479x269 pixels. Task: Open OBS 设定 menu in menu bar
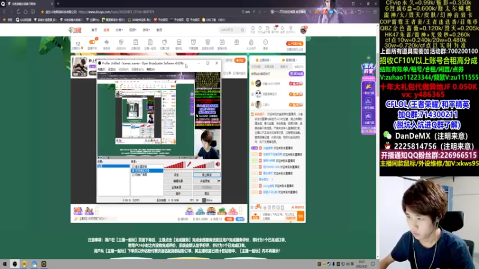coord(112,69)
